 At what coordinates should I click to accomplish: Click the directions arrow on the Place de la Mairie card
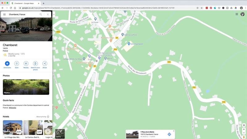169,134
